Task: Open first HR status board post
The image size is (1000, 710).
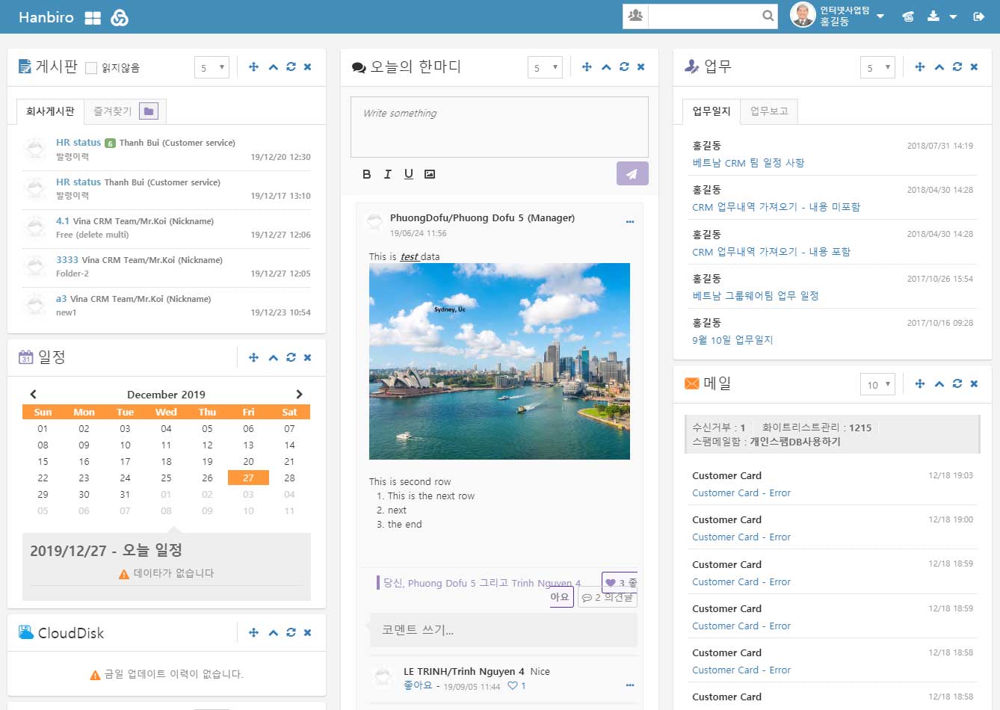Action: tap(78, 143)
